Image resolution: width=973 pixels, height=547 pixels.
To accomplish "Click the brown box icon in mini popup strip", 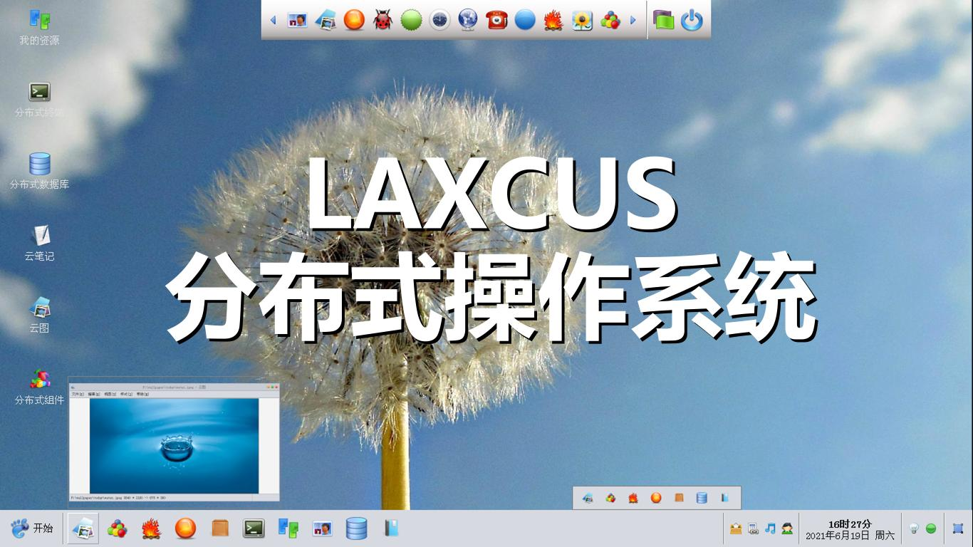I will (679, 498).
